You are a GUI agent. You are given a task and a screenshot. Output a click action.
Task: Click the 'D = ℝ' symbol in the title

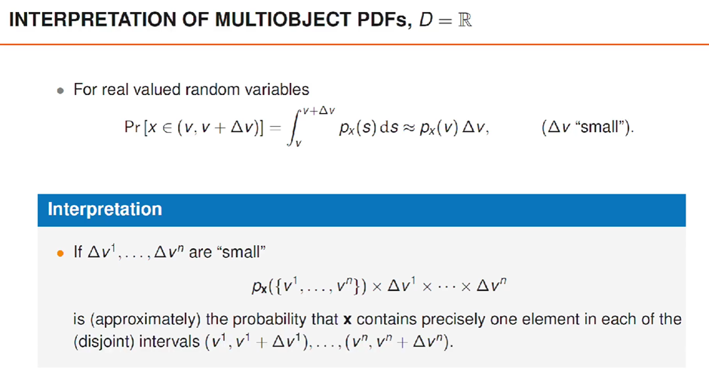tap(446, 20)
